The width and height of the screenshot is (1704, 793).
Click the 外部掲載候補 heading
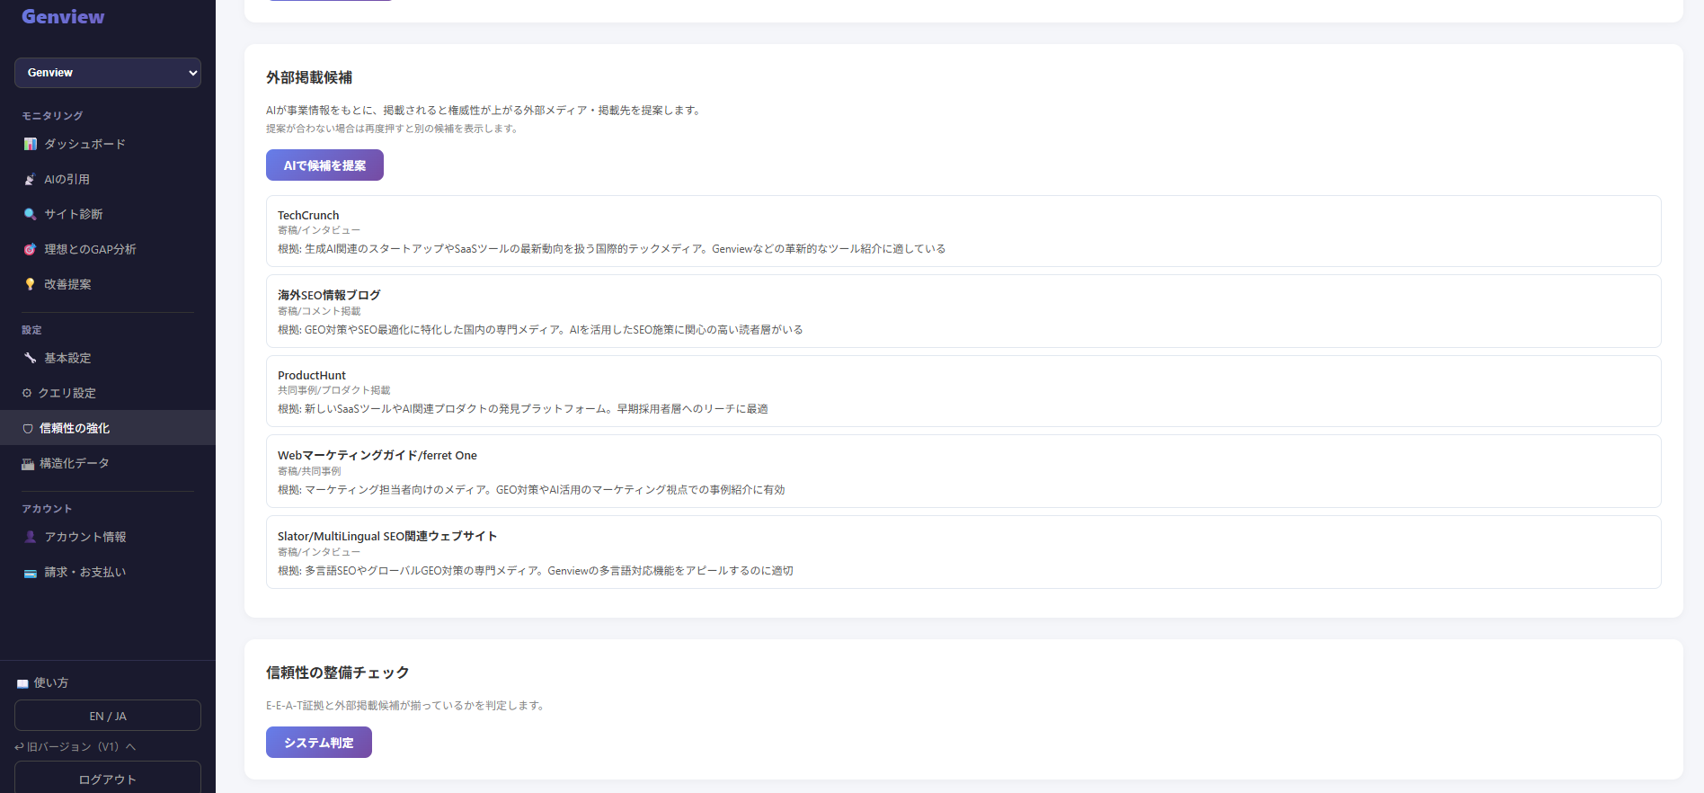[309, 77]
